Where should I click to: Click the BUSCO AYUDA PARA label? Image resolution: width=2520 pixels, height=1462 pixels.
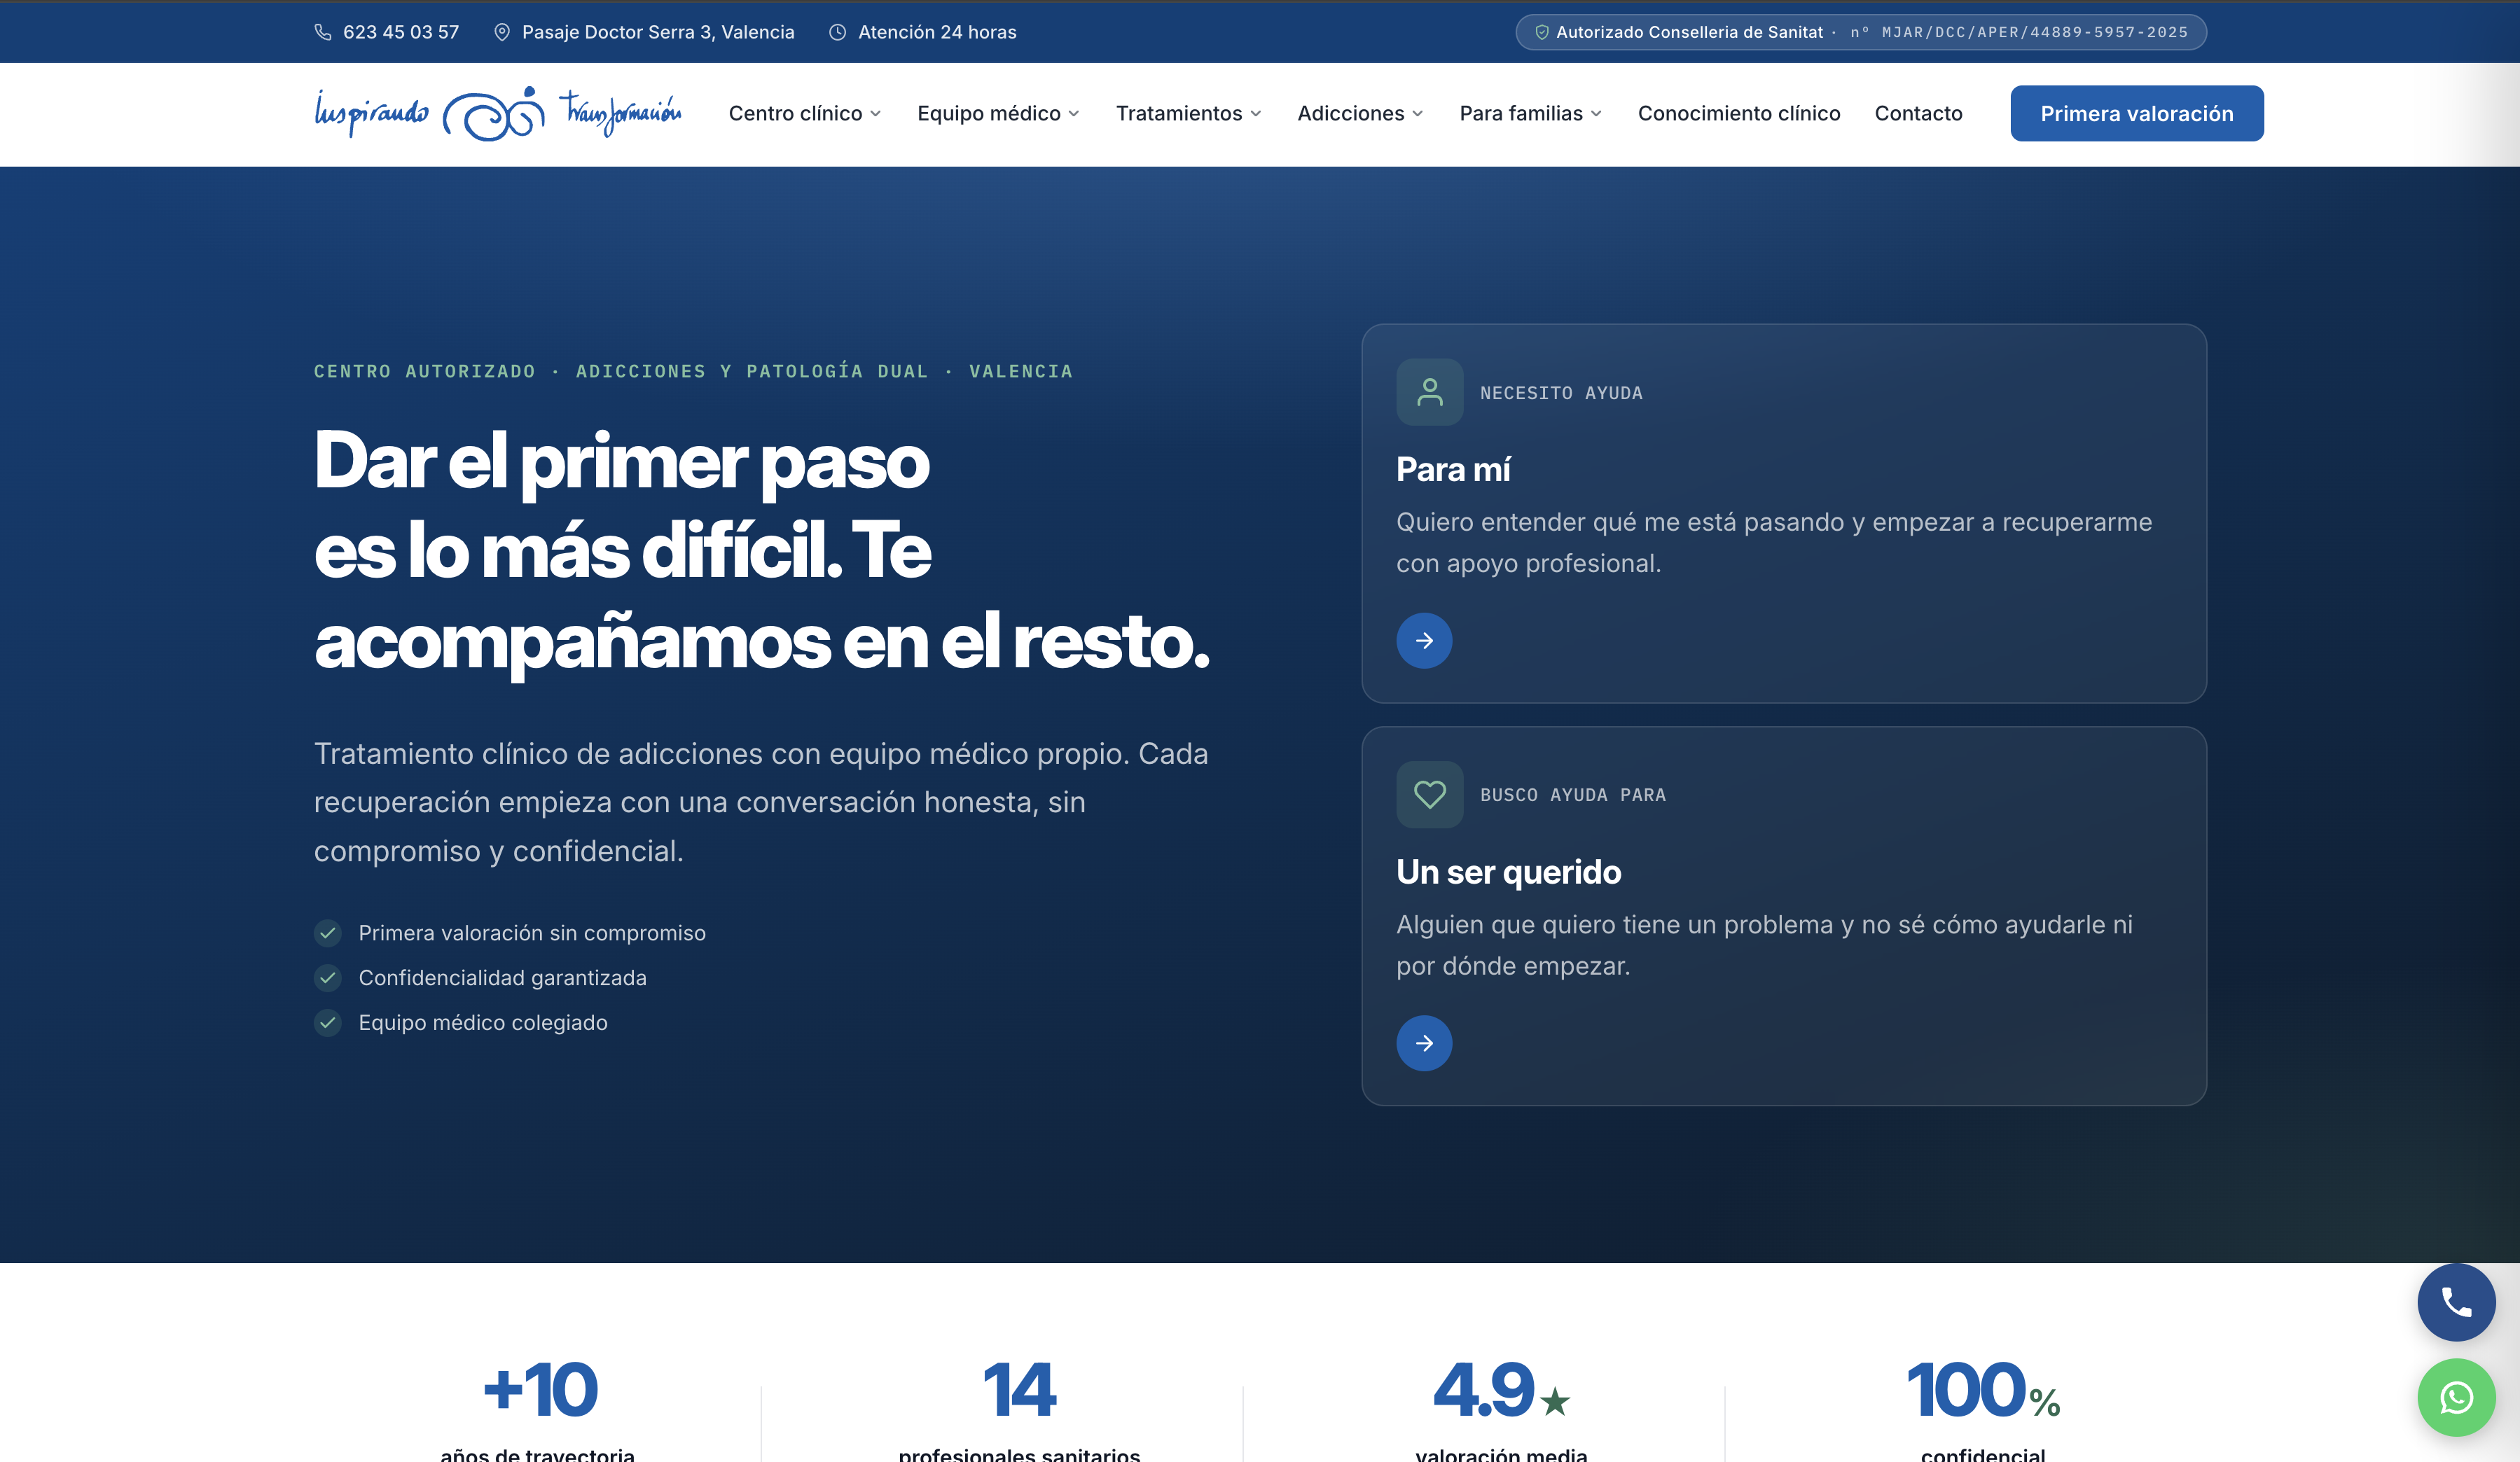coord(1573,795)
